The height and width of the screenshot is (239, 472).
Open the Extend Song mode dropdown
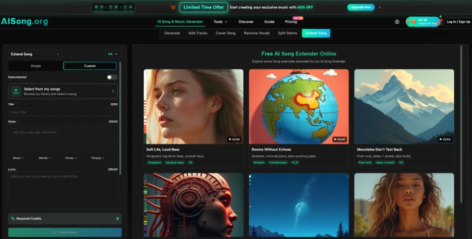click(35, 54)
